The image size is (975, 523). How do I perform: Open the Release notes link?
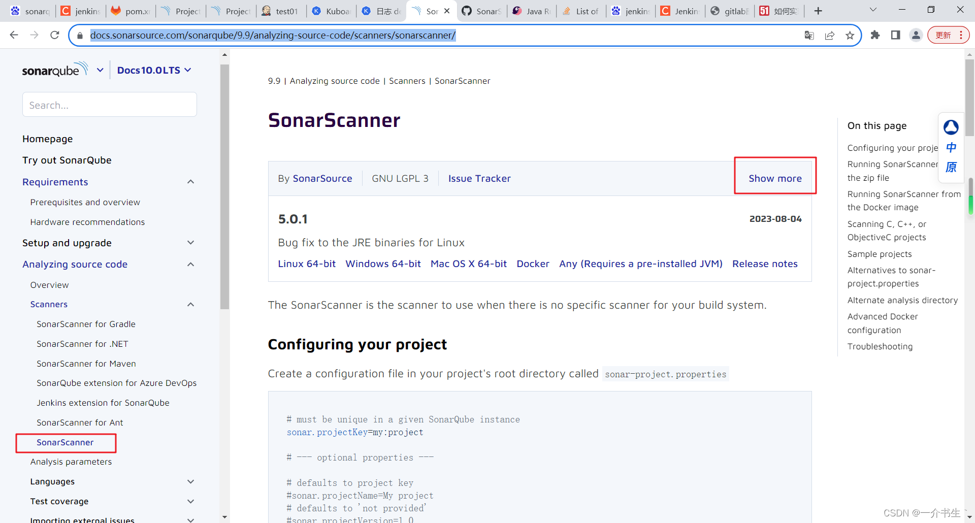tap(765, 264)
